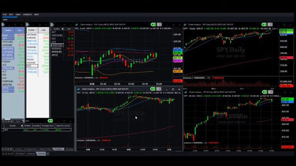Toggle sort arrow on positions Symbol column

(x=22, y=125)
